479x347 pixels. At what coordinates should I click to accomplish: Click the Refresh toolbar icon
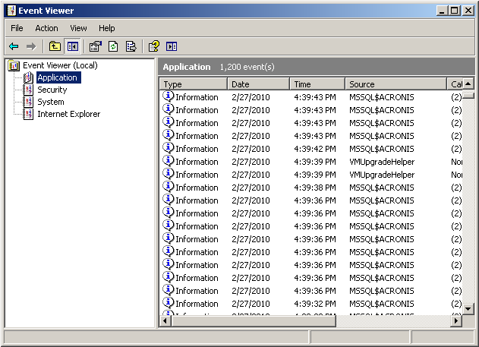[113, 46]
